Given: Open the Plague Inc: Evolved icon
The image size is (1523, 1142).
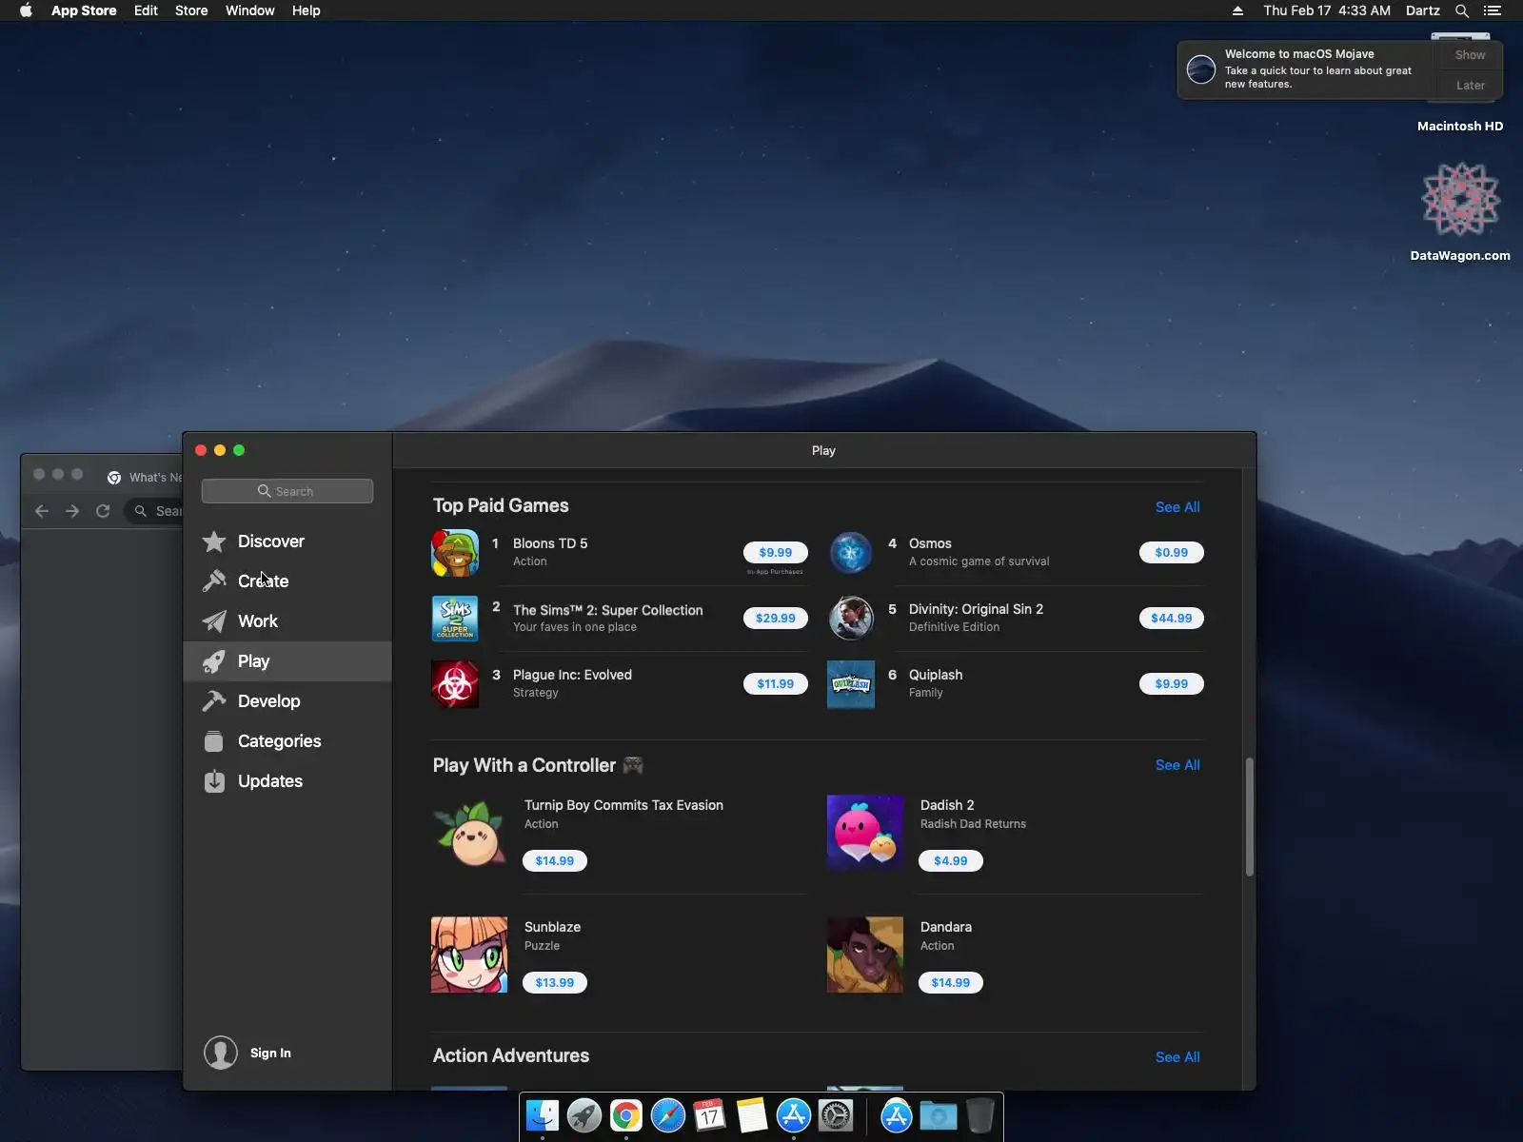Looking at the screenshot, I should [455, 684].
